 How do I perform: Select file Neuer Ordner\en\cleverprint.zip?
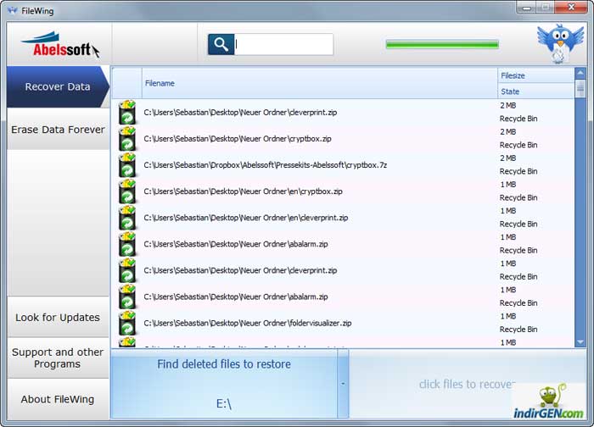click(245, 218)
